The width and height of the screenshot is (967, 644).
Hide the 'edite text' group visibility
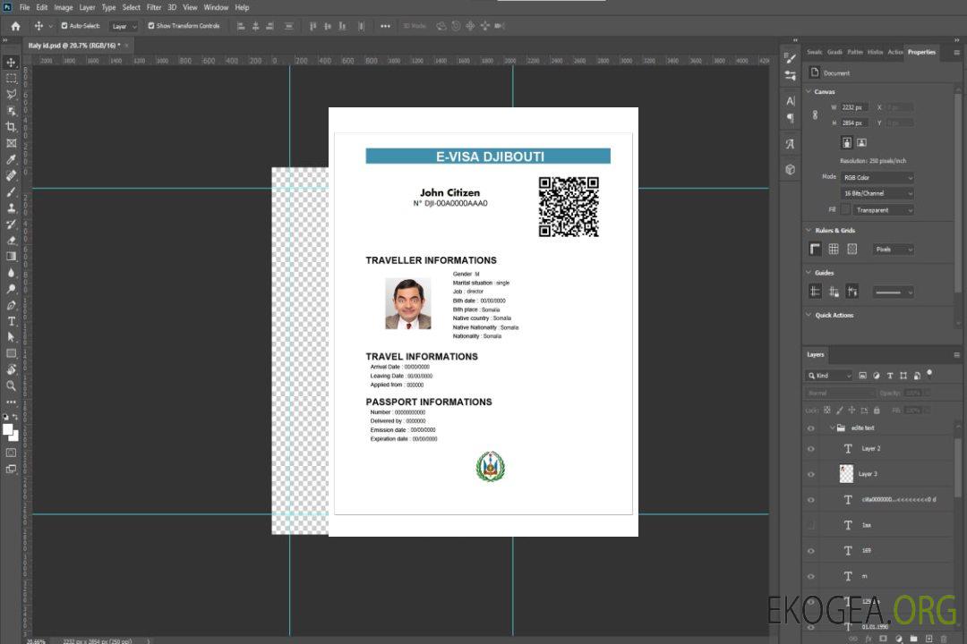(811, 428)
